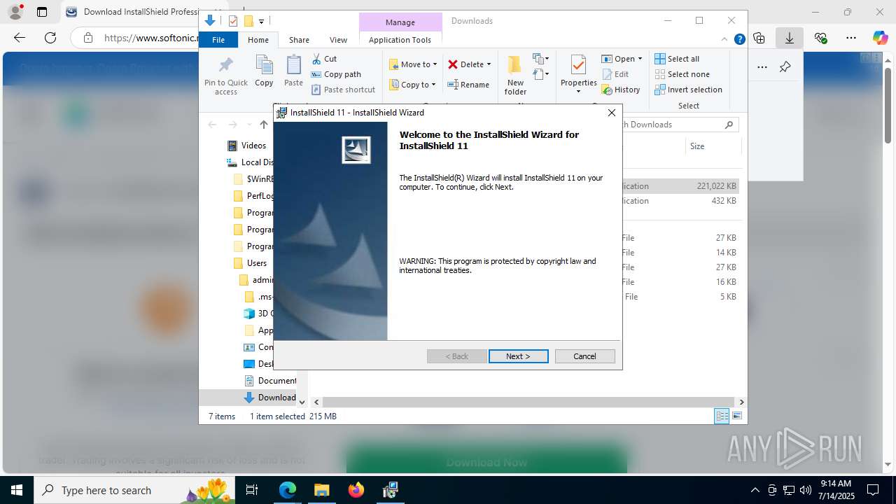Create a New folder from ribbon
This screenshot has height=504, width=896.
[515, 74]
